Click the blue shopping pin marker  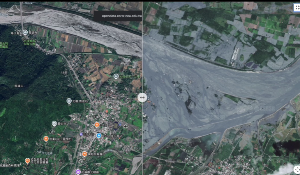pyautogui.click(x=99, y=135)
